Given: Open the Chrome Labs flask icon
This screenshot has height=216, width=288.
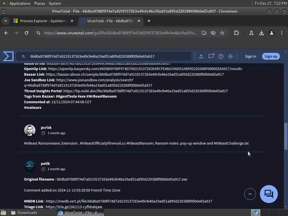Looking at the screenshot, I should click(x=251, y=33).
